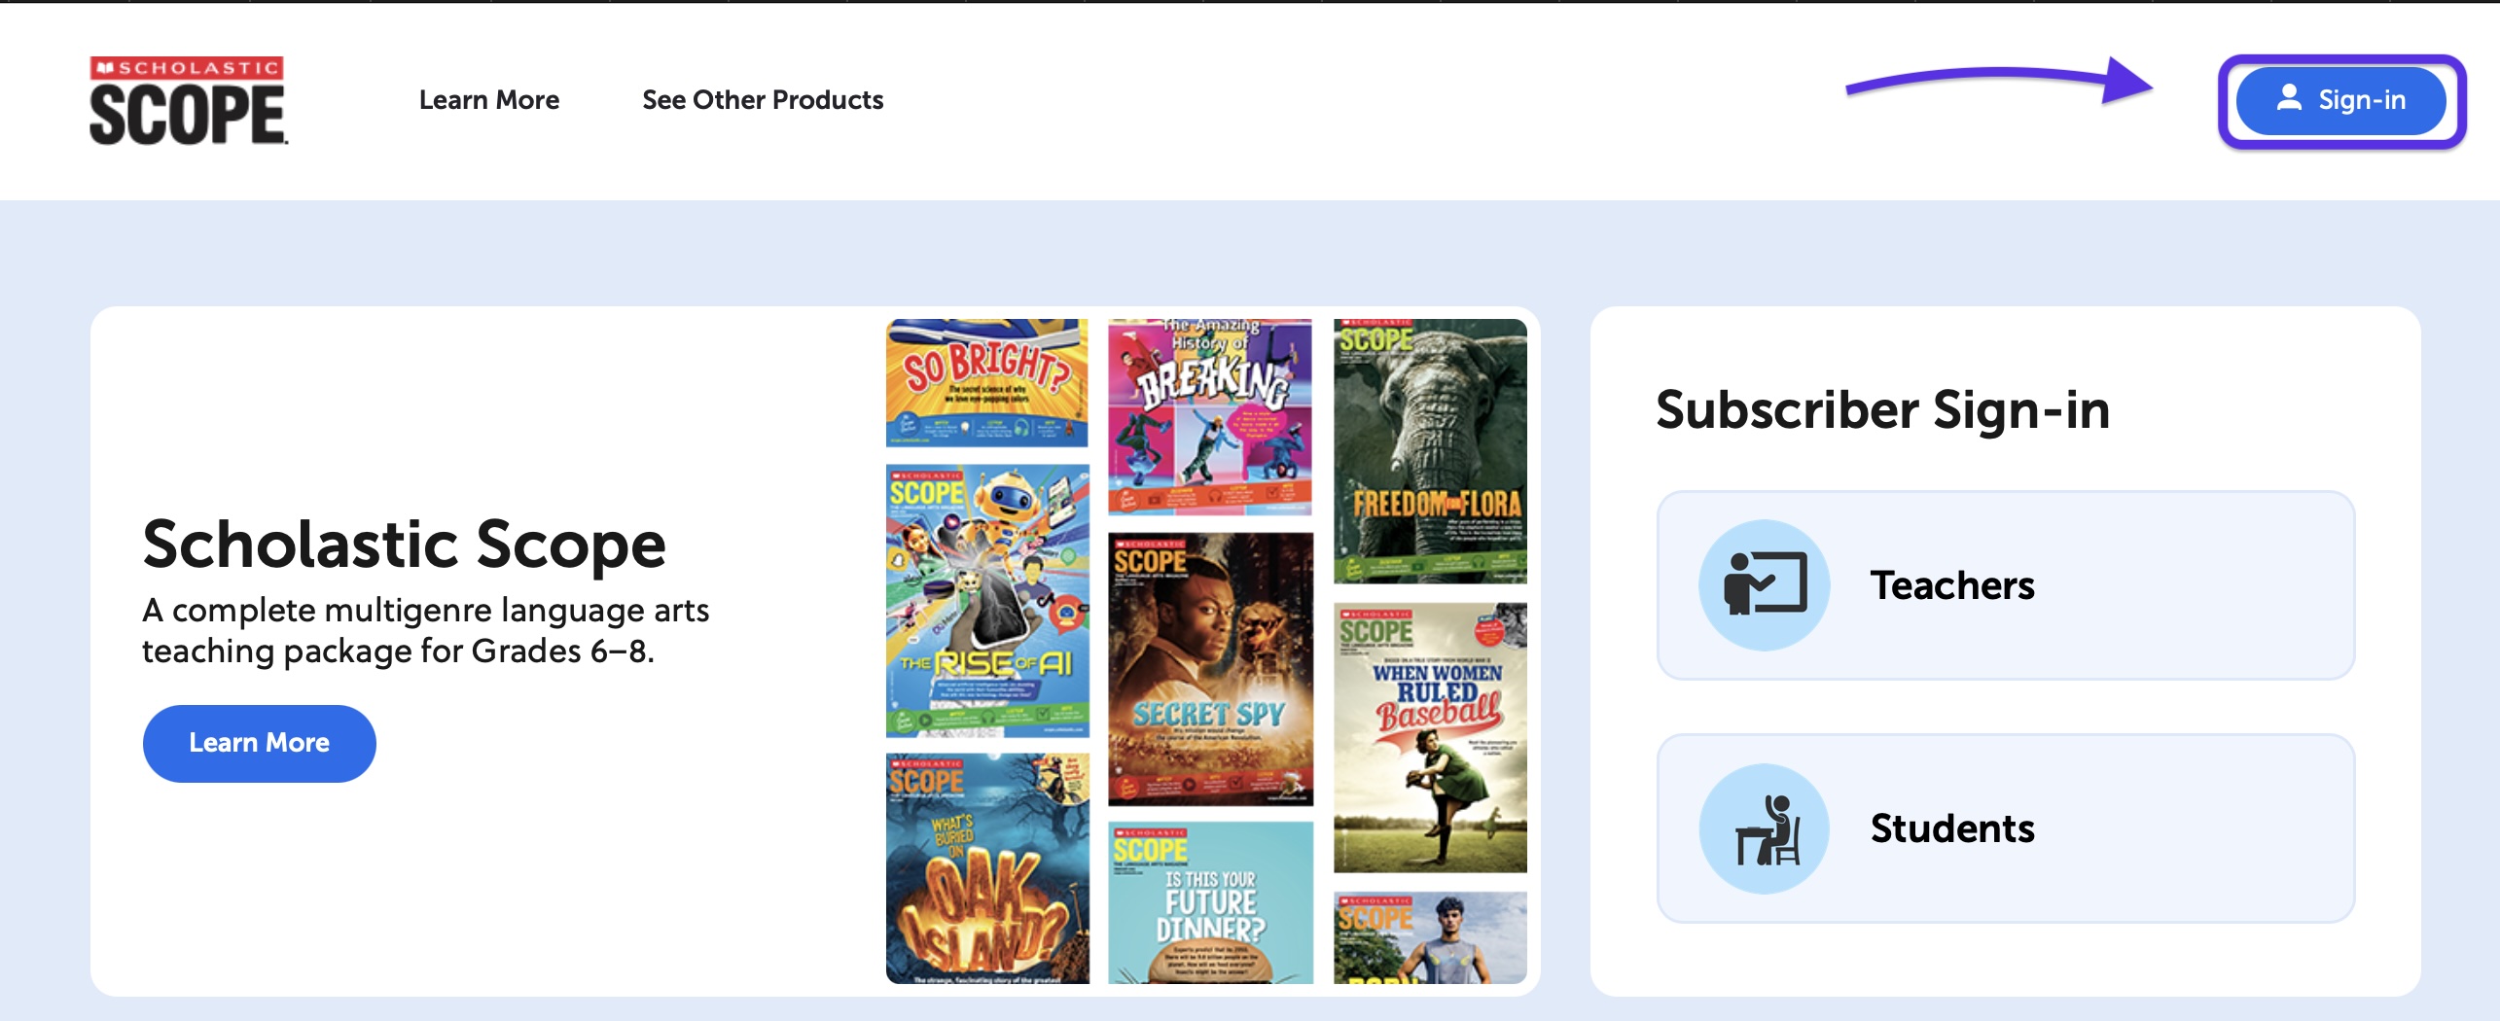Open the Secret Spy magazine cover
The height and width of the screenshot is (1021, 2500).
[x=1209, y=669]
